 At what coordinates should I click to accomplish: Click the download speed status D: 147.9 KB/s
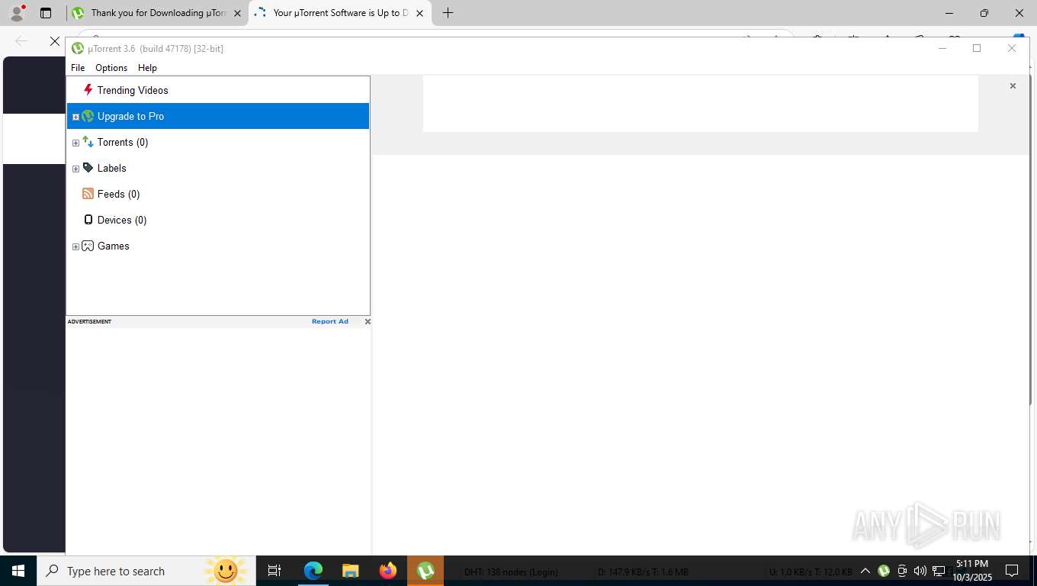643,572
